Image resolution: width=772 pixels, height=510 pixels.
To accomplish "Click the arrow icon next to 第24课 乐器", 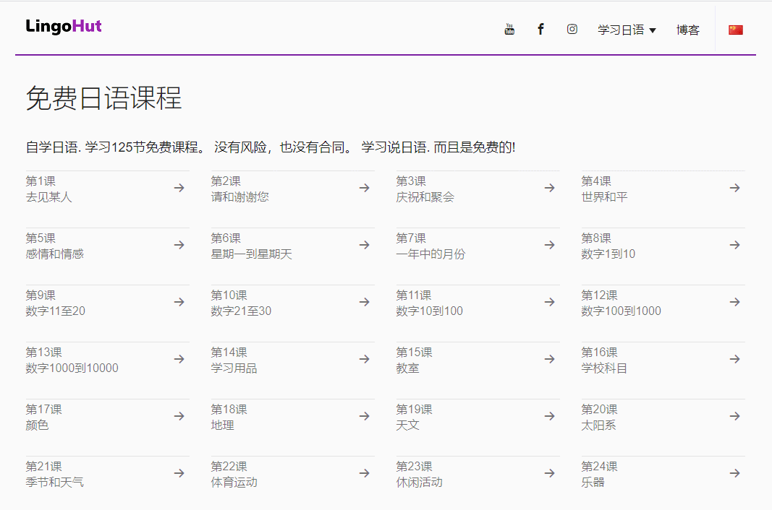I will [734, 472].
